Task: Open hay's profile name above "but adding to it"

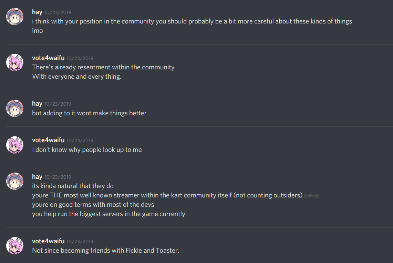Action: click(37, 104)
